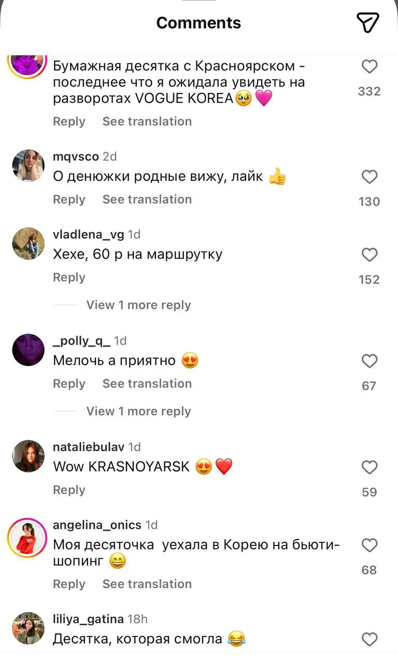Image resolution: width=398 pixels, height=663 pixels.
Task: Like vladlena_vg's comment
Action: pos(369,255)
